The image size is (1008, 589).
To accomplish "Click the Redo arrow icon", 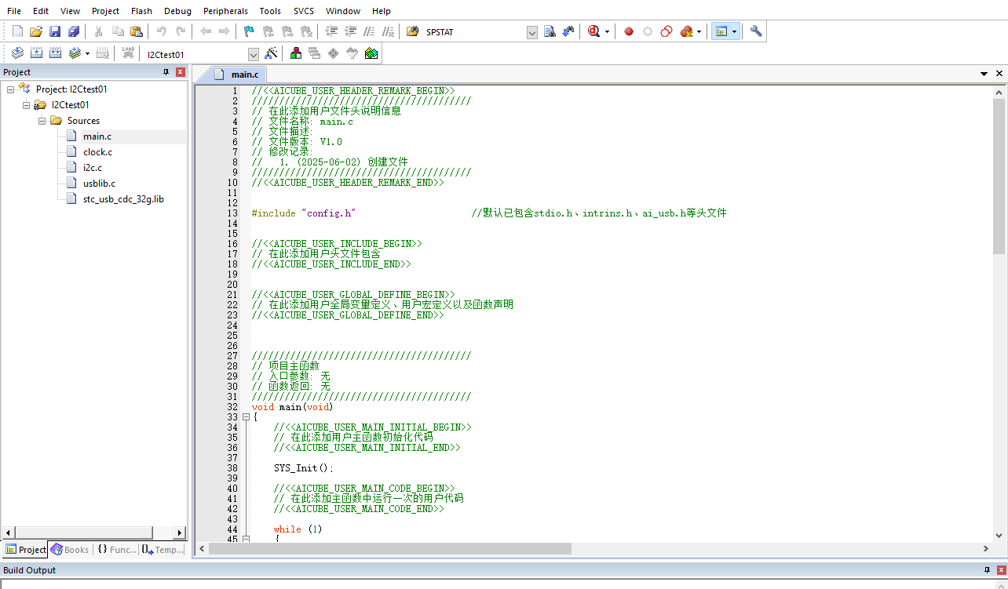I will (x=181, y=31).
